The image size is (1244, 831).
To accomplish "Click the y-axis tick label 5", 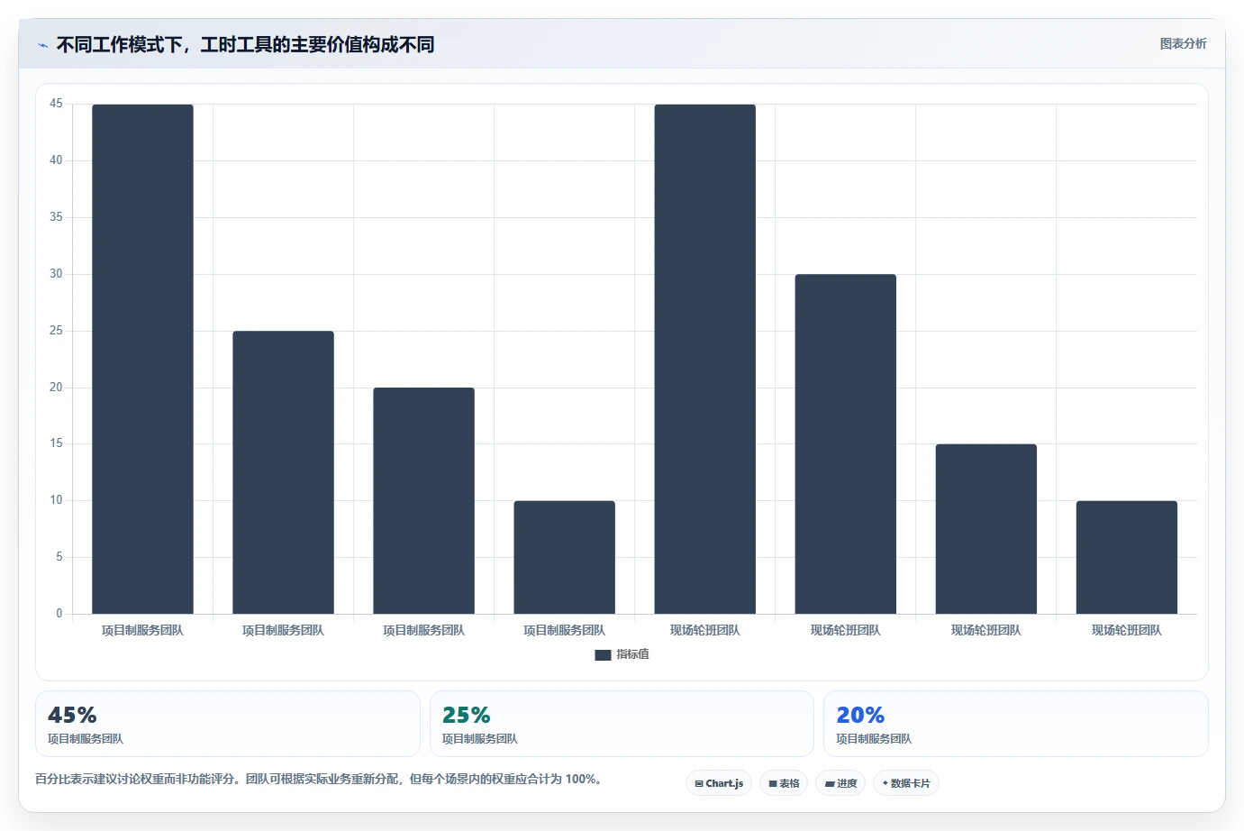I will pyautogui.click(x=59, y=557).
